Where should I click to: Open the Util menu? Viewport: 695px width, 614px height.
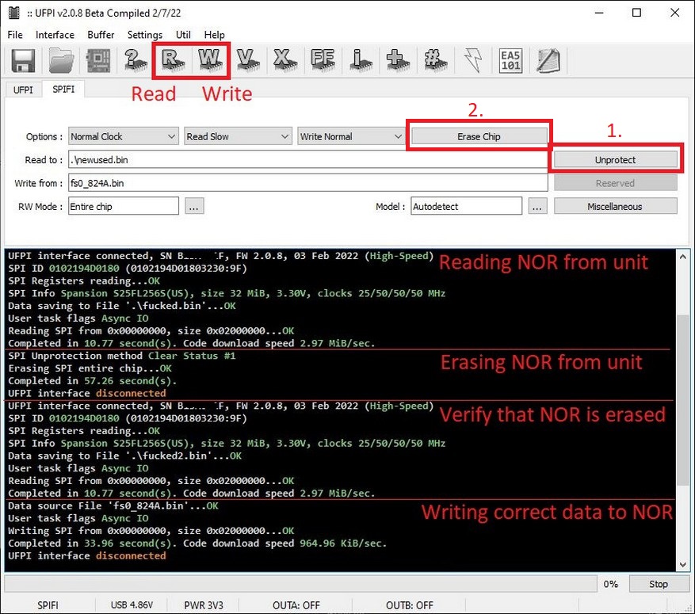183,35
